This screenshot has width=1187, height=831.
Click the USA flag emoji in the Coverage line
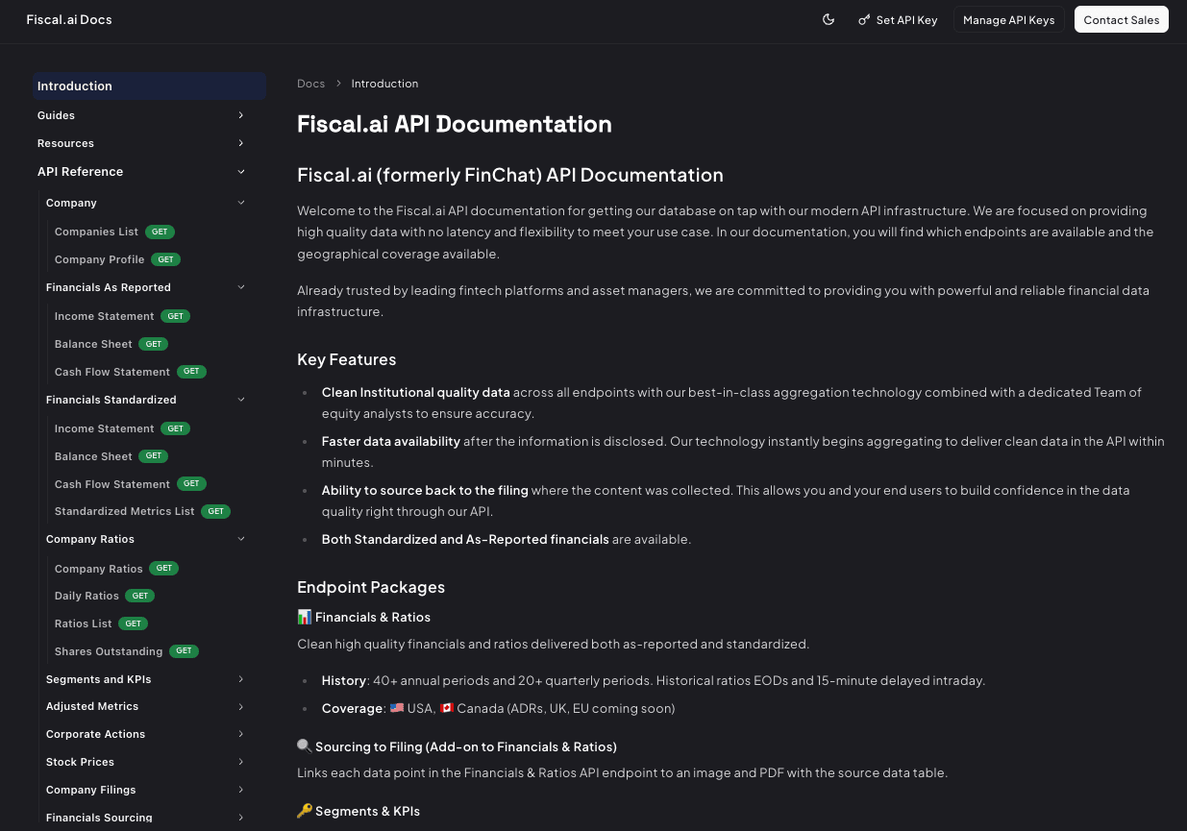pyautogui.click(x=397, y=708)
